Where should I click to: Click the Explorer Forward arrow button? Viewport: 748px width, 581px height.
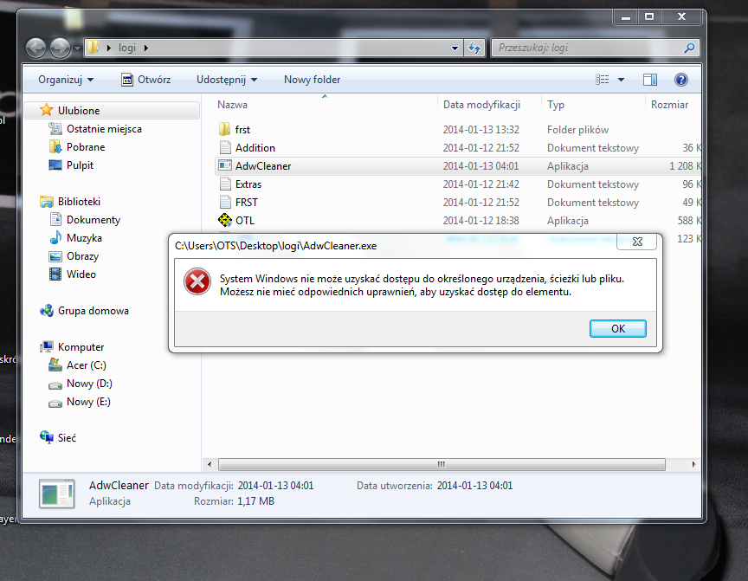60,48
